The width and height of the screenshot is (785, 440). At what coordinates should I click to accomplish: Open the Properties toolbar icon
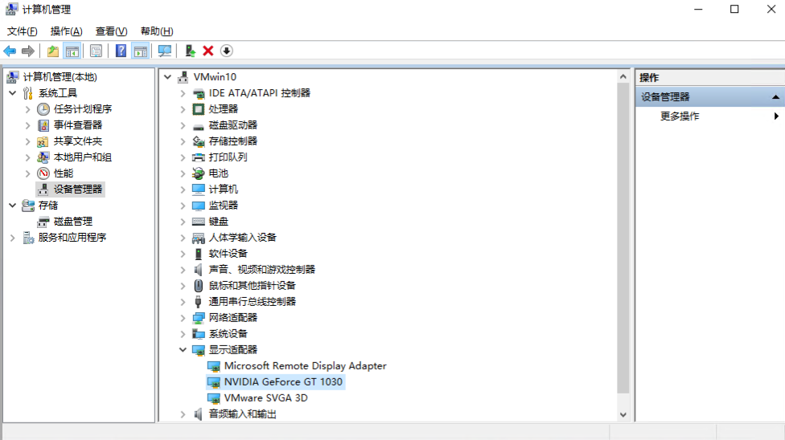click(96, 51)
